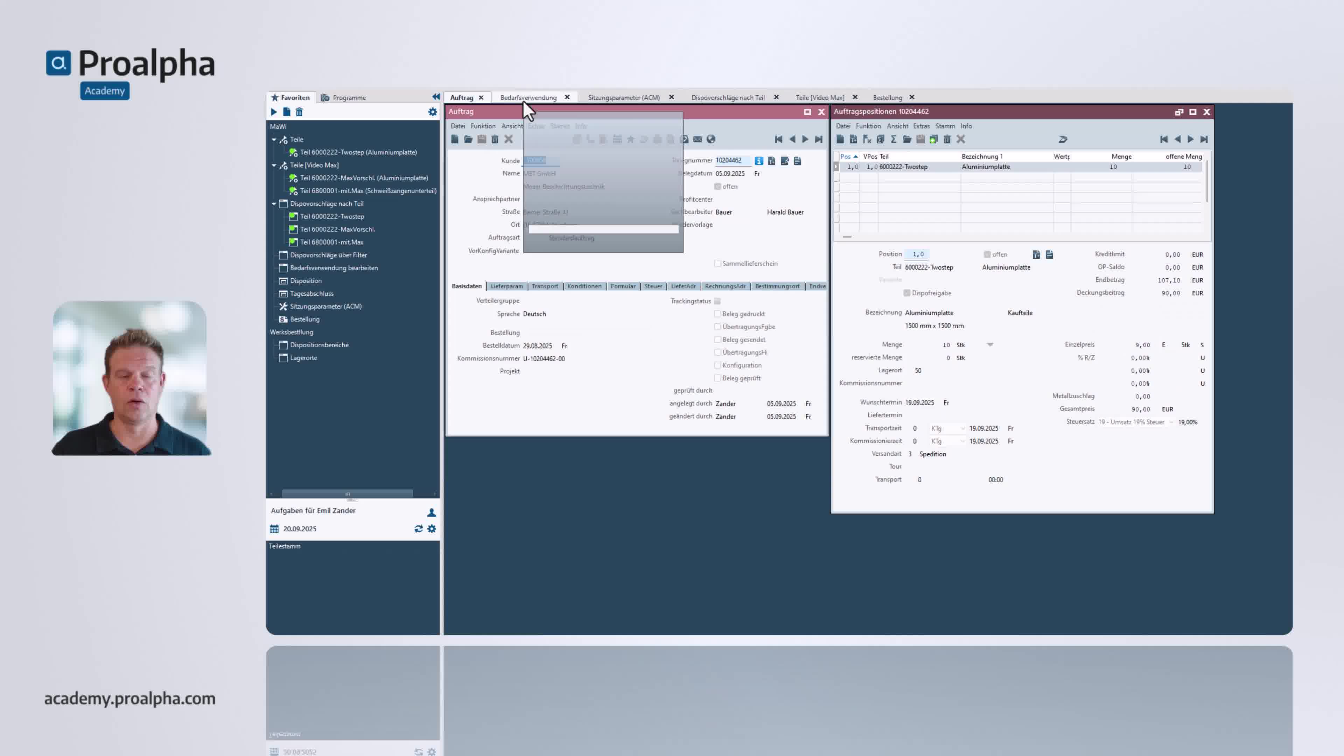Refresh the Aufgaben task list
1344x756 pixels.
pyautogui.click(x=419, y=528)
